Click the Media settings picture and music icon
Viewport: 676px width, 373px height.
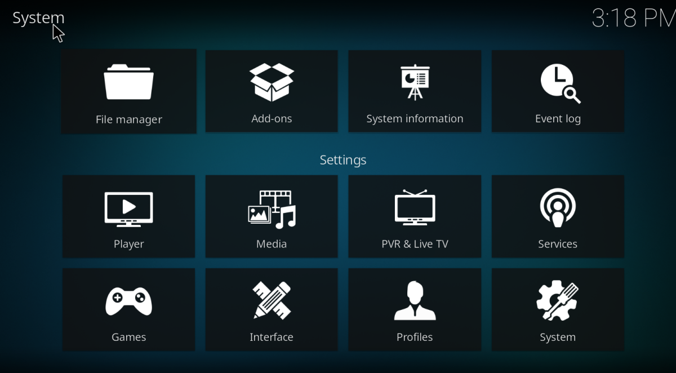[x=272, y=209]
